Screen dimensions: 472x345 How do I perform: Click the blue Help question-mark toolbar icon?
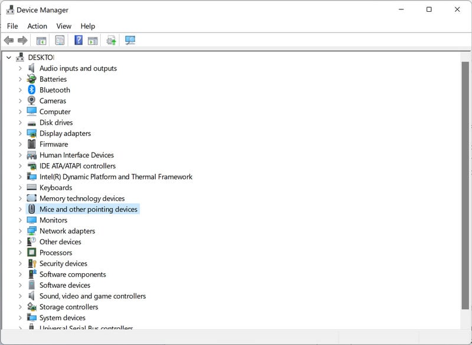tap(78, 40)
